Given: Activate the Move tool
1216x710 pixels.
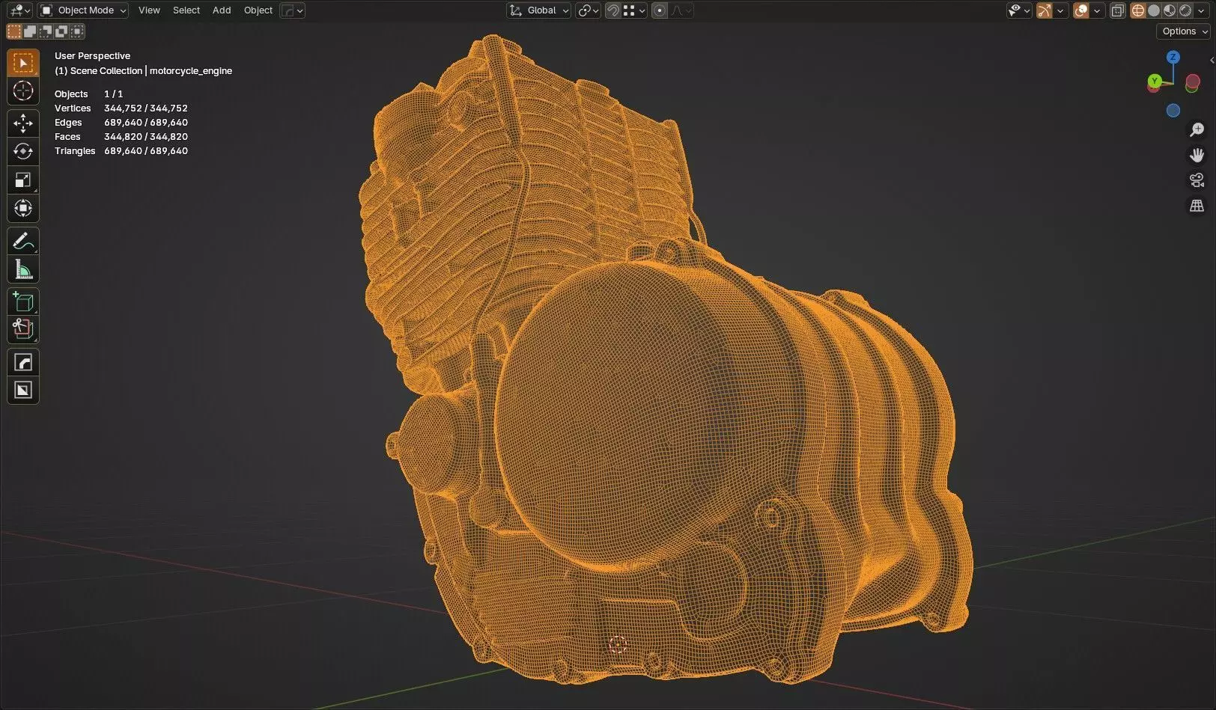Looking at the screenshot, I should point(23,123).
